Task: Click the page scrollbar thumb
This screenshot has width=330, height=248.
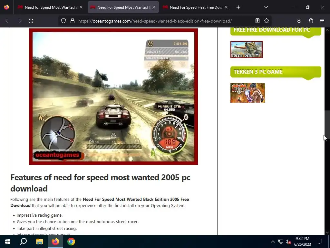Action: pyautogui.click(x=327, y=124)
